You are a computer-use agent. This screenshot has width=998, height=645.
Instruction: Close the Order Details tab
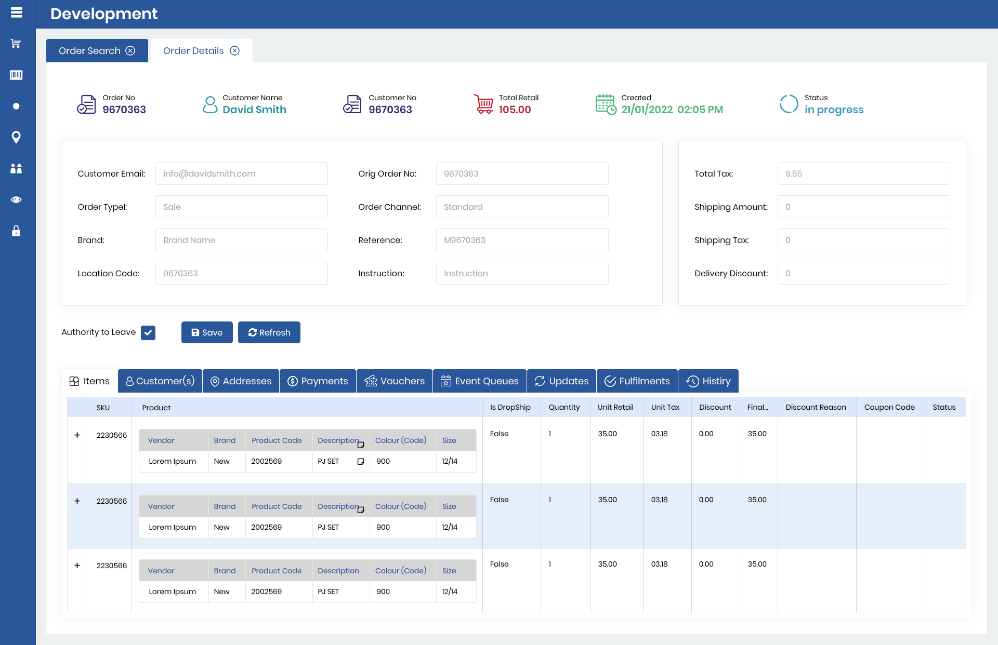(235, 51)
